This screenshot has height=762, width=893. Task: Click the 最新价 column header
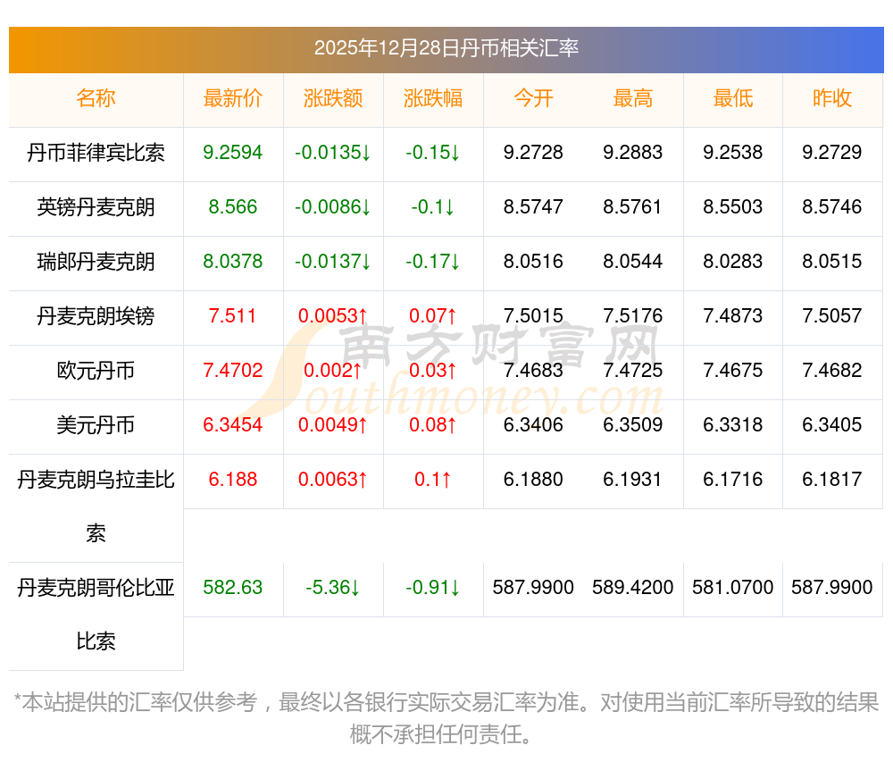tap(233, 98)
